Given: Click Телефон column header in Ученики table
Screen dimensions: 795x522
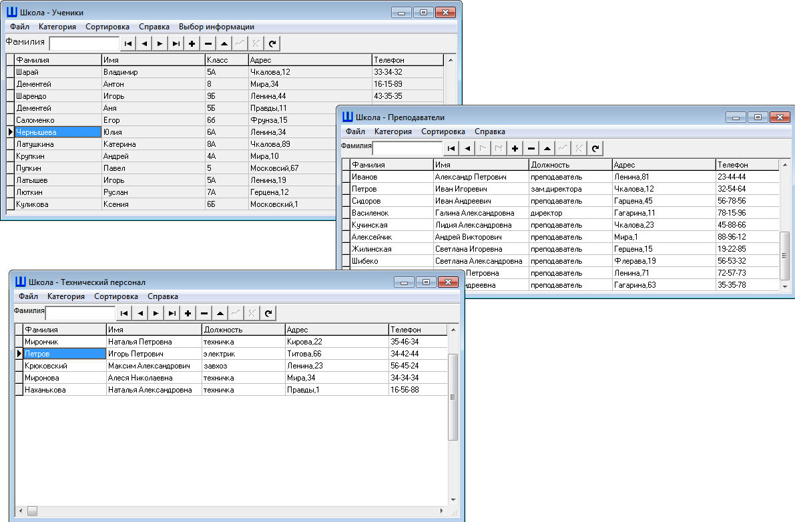Looking at the screenshot, I should point(408,60).
